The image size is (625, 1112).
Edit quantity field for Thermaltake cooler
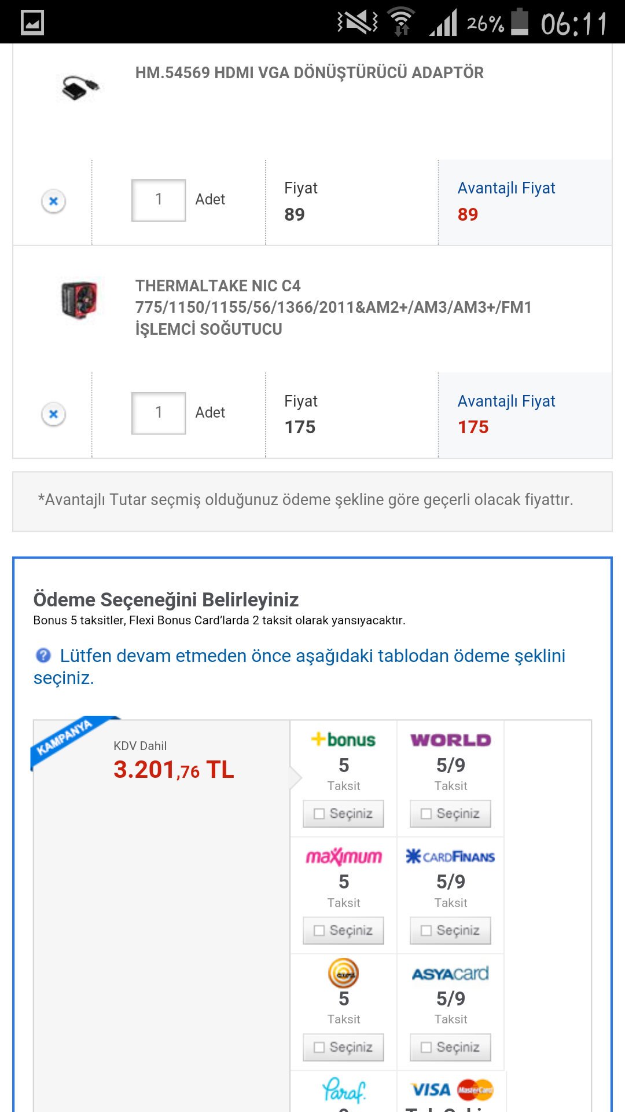click(159, 413)
